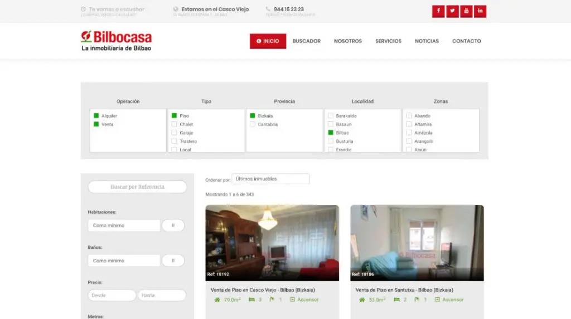
Task: Click the 53.0m² area value
Action: (377, 300)
